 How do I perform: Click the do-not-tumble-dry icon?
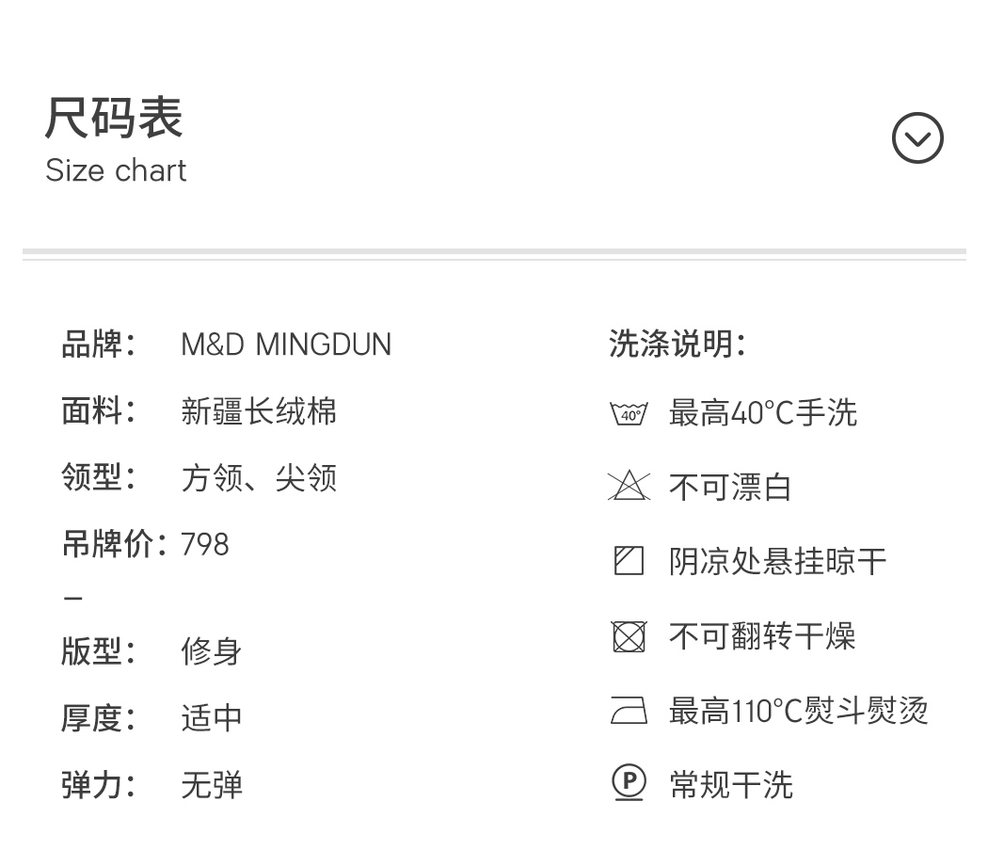point(629,636)
